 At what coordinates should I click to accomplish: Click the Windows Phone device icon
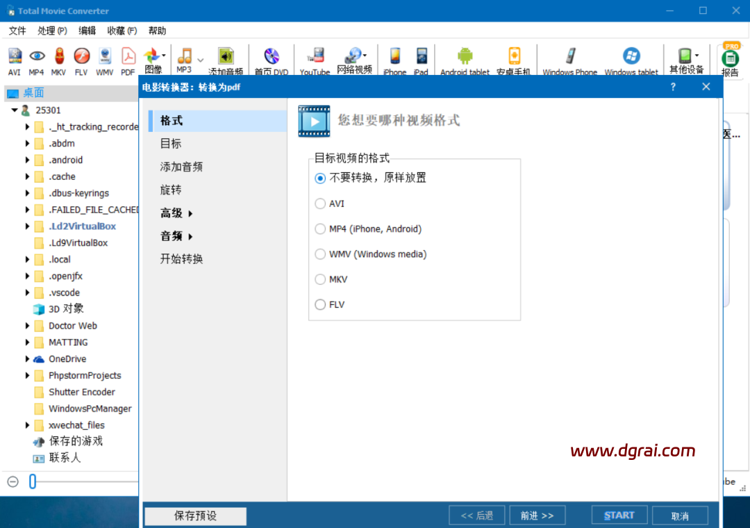point(569,60)
